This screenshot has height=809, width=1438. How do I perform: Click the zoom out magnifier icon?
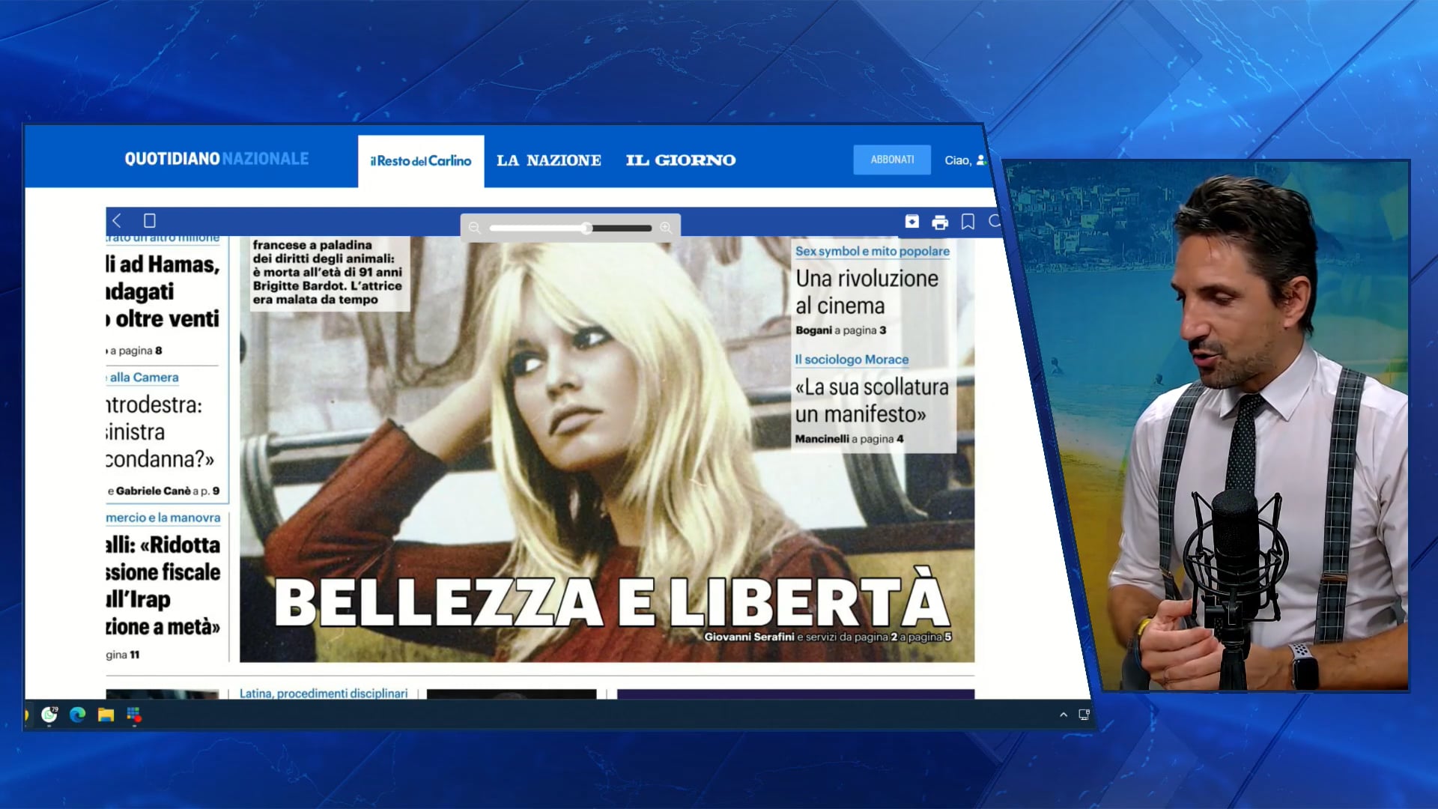(474, 228)
